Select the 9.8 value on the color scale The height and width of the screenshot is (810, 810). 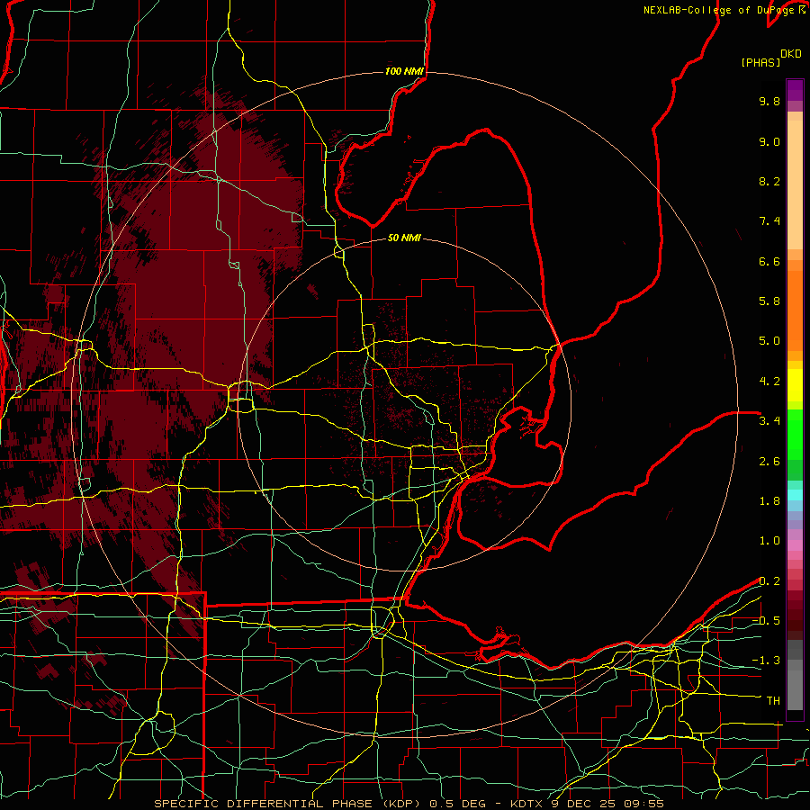(769, 101)
